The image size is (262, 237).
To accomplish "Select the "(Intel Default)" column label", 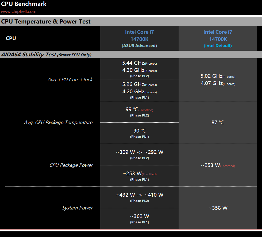I will click(x=218, y=46).
